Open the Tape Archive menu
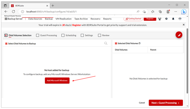The width and height of the screenshot is (190, 109). [x=81, y=19]
